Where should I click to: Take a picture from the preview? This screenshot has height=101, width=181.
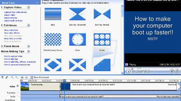(x=177, y=71)
